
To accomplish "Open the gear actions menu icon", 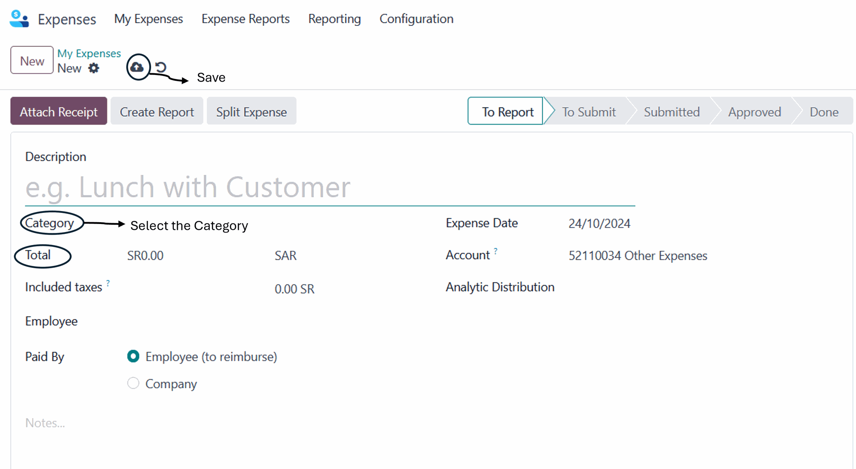I will 94,68.
